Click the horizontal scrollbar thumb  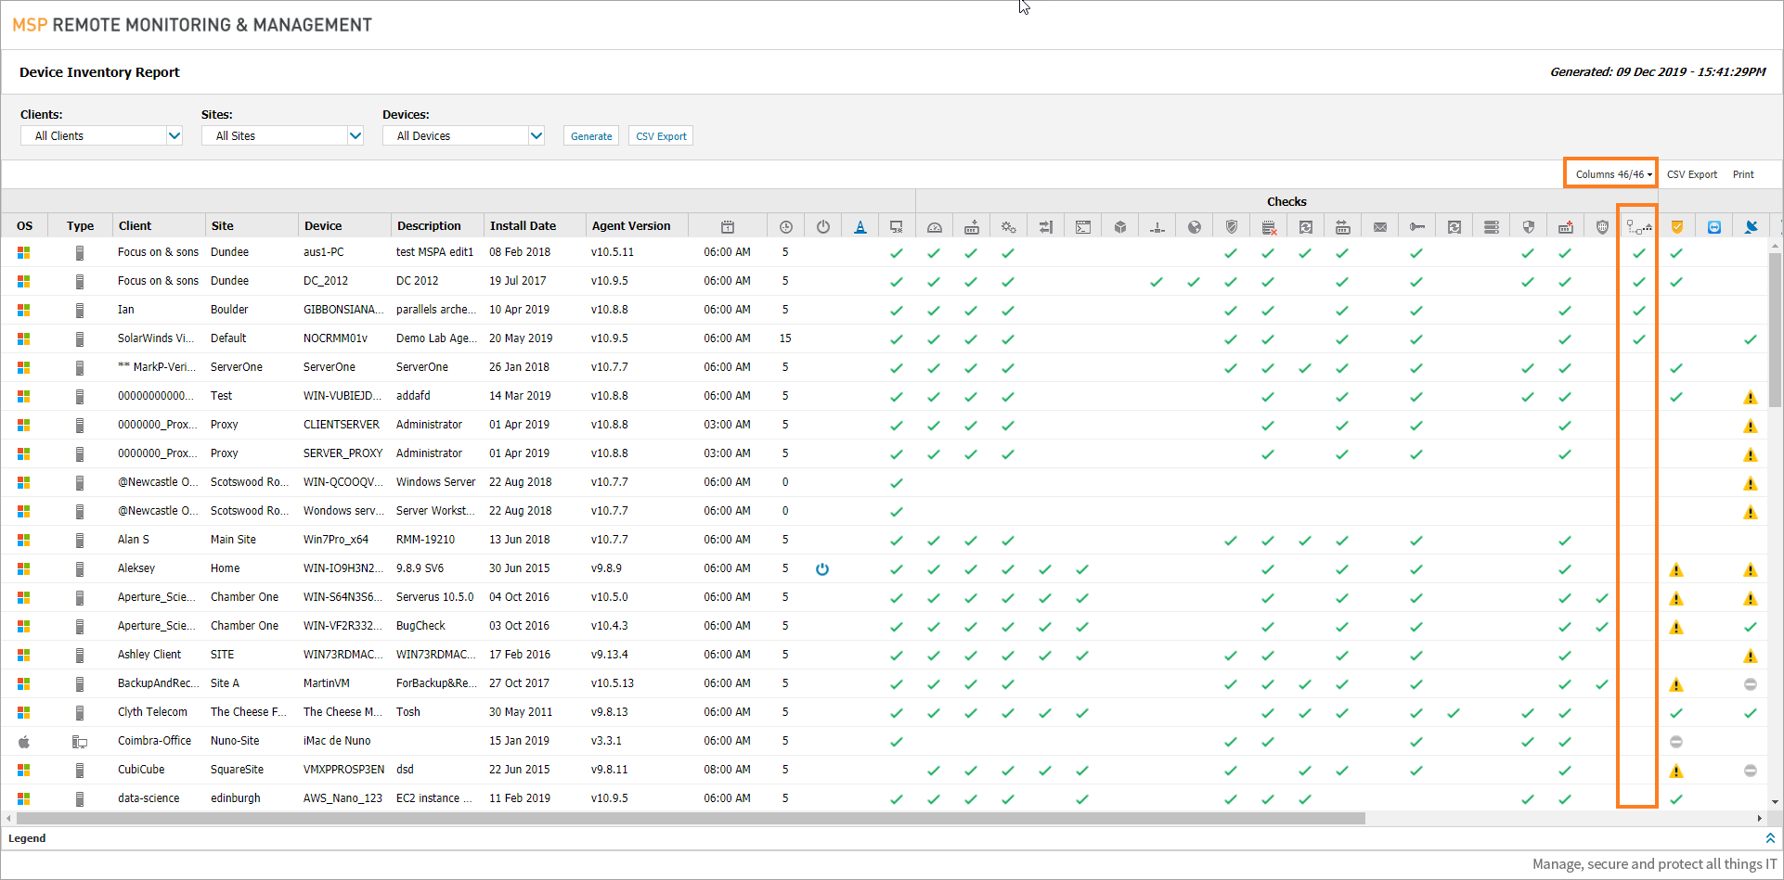pyautogui.click(x=691, y=819)
